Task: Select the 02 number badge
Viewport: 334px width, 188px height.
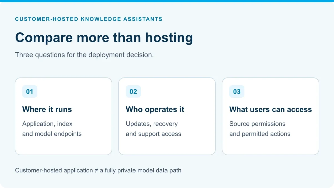Action: 133,91
